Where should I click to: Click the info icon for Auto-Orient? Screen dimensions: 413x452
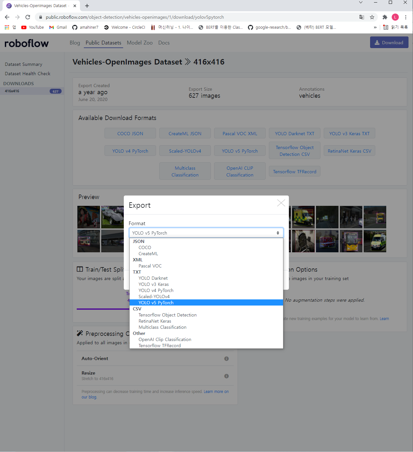click(x=226, y=359)
